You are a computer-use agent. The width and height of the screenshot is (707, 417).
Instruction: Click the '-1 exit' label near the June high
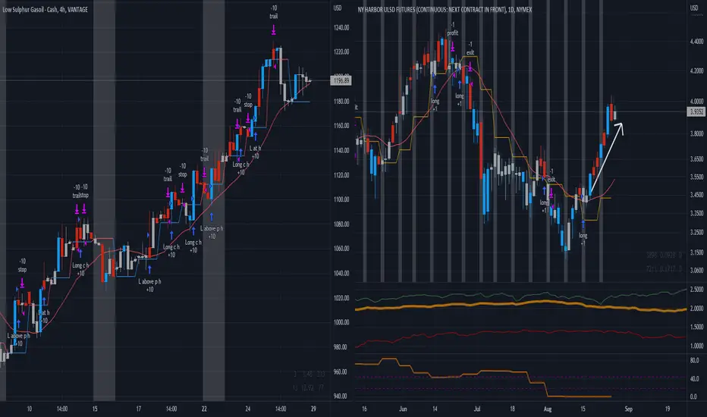(470, 49)
